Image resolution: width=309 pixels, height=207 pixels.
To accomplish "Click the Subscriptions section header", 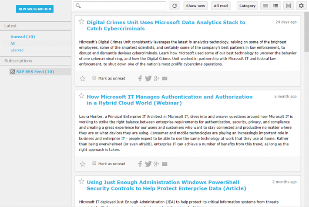I will [x=36, y=60].
